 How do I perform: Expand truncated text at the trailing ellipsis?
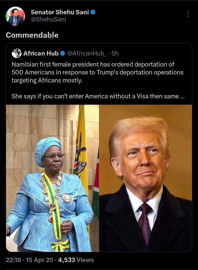(x=182, y=96)
